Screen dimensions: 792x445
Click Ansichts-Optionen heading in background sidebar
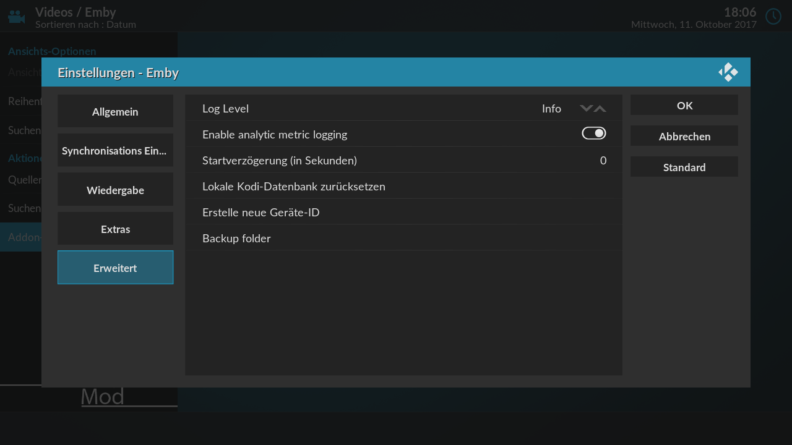[52, 51]
